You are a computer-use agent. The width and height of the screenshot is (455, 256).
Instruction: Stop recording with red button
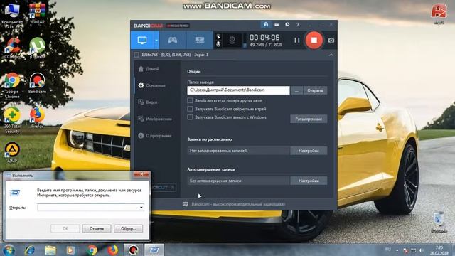[314, 40]
